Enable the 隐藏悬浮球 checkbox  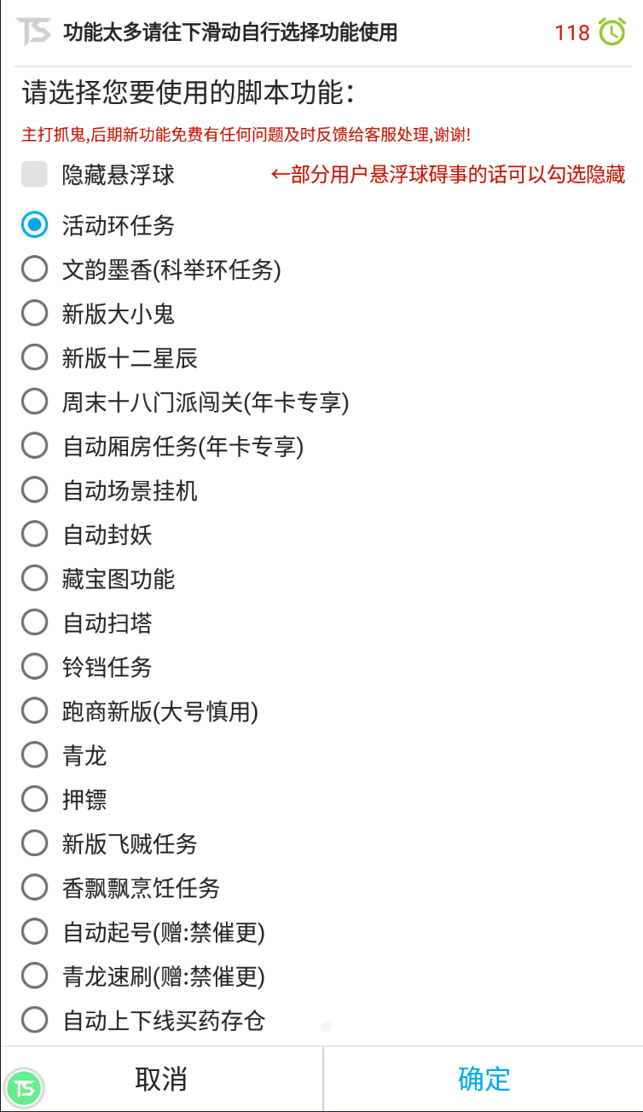coord(34,174)
